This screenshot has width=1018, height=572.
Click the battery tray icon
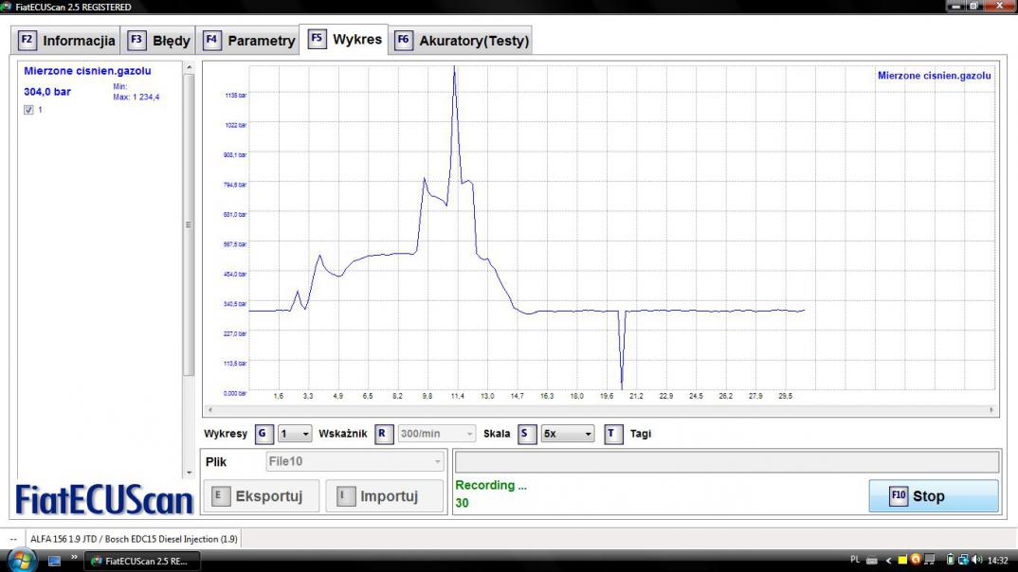(950, 560)
